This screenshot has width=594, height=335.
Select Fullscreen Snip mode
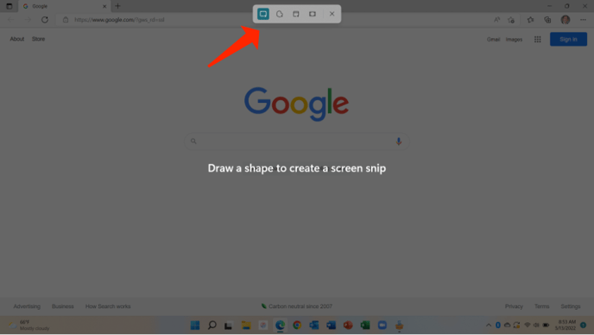[x=313, y=14]
